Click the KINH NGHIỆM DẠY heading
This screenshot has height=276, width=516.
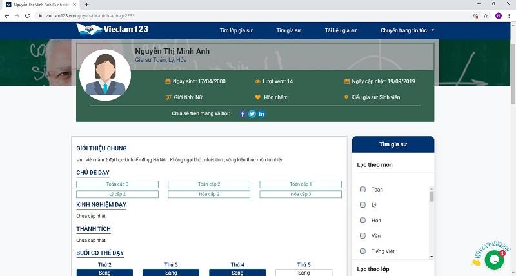(x=101, y=204)
